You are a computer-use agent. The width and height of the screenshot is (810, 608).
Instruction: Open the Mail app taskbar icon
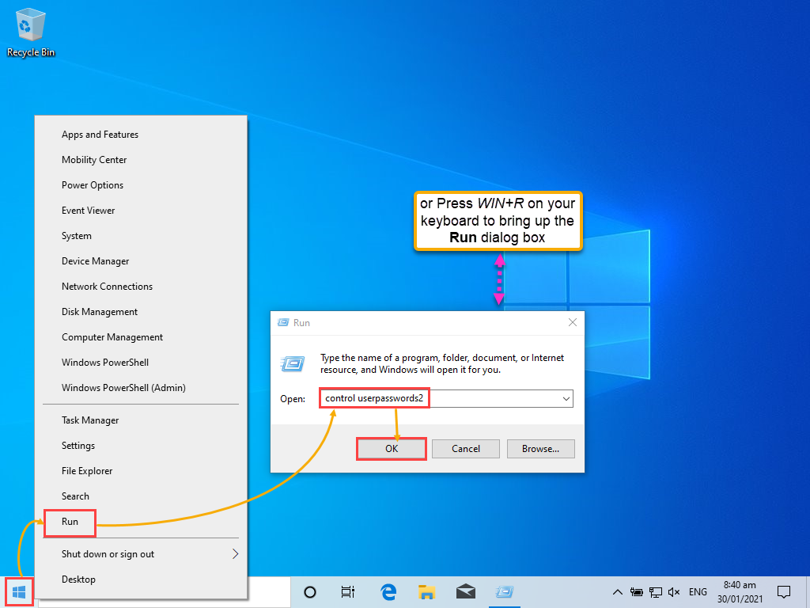466,592
